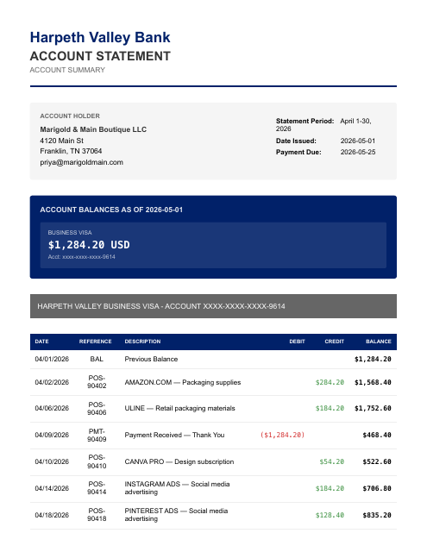Select the $706.80 balance
Viewport: 427px width, 552px height.
point(377,489)
